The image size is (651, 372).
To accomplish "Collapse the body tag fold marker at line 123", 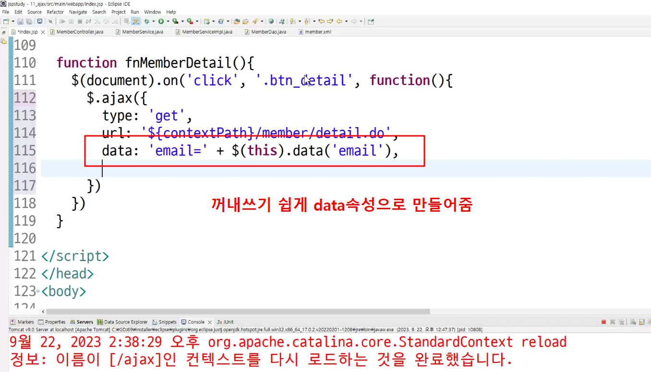I will [38, 291].
